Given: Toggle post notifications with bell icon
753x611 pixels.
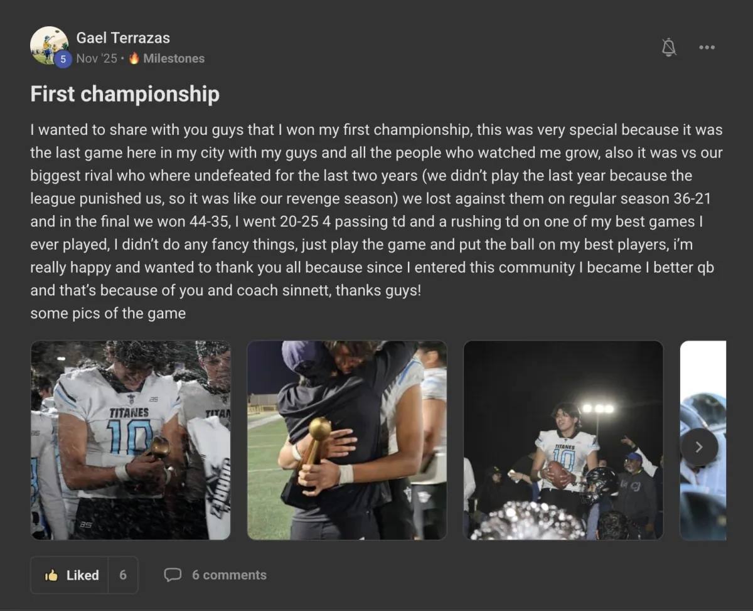Looking at the screenshot, I should (x=669, y=47).
